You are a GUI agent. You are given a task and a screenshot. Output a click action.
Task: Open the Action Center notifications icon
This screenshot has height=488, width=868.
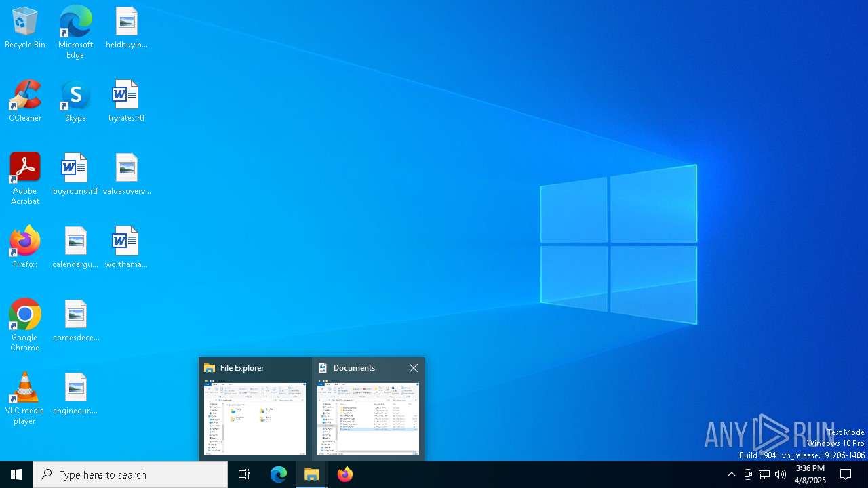click(846, 474)
